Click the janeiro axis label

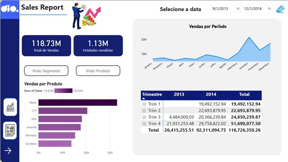pyautogui.click(x=148, y=66)
